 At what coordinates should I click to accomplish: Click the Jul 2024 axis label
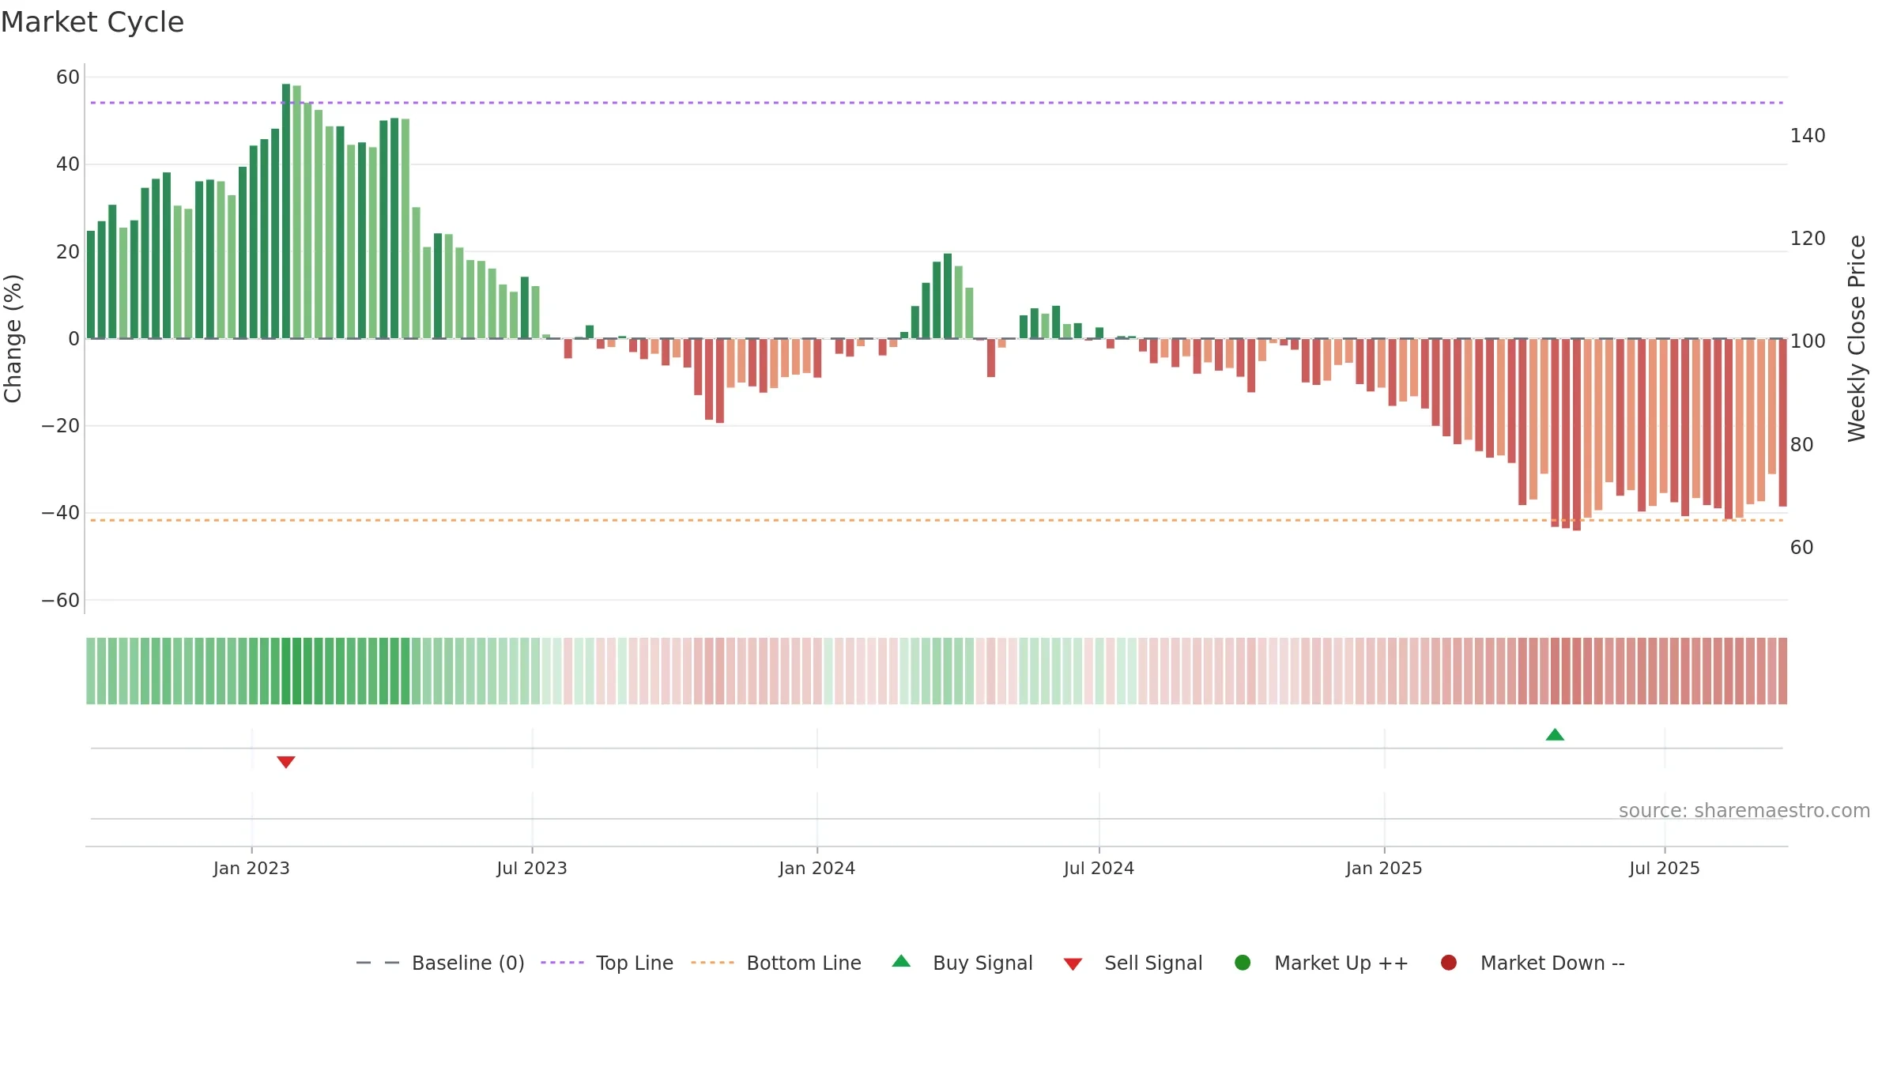[x=1099, y=868]
